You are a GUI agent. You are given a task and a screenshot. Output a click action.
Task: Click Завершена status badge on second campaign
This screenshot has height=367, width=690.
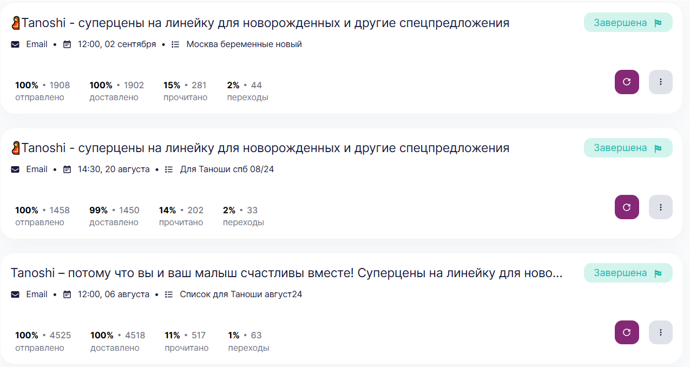pyautogui.click(x=628, y=148)
